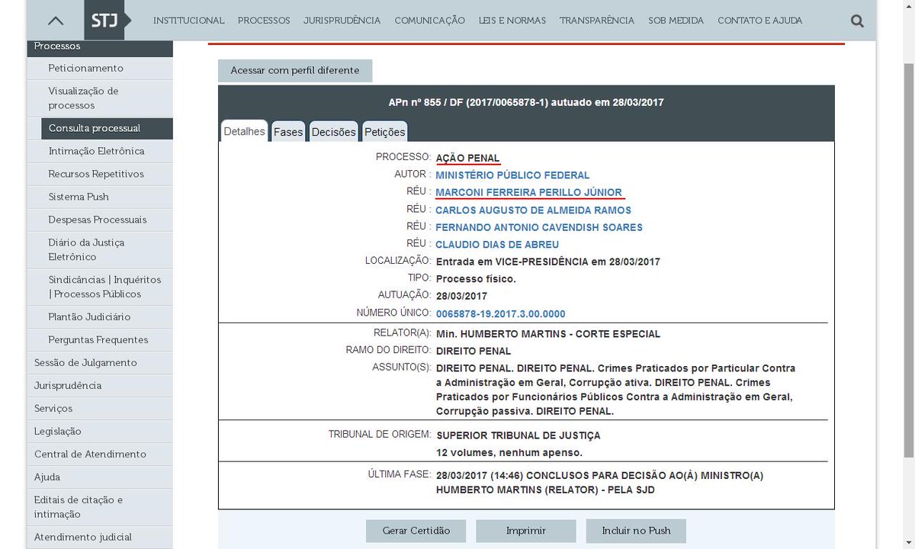Switch to the Decisões tab

coord(334,131)
